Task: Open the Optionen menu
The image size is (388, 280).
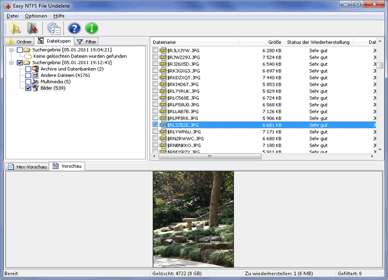Action: [x=36, y=16]
